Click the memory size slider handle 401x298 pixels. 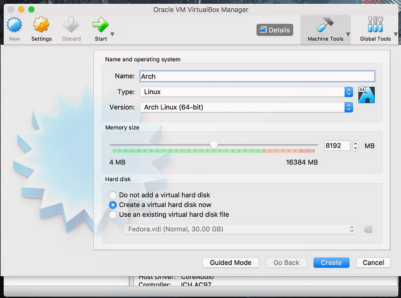tap(214, 145)
